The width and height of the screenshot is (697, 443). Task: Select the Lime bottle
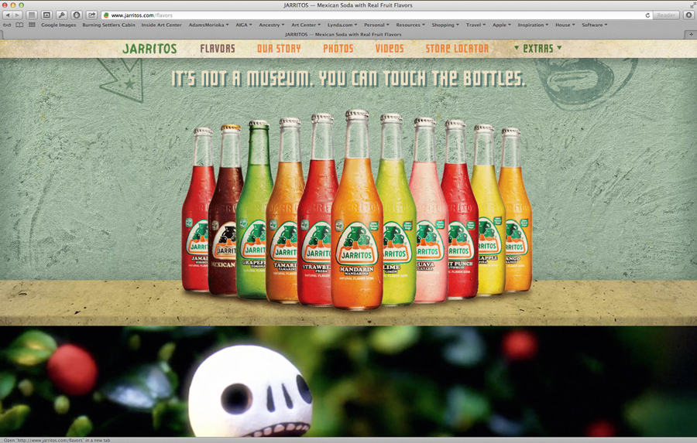click(x=397, y=209)
